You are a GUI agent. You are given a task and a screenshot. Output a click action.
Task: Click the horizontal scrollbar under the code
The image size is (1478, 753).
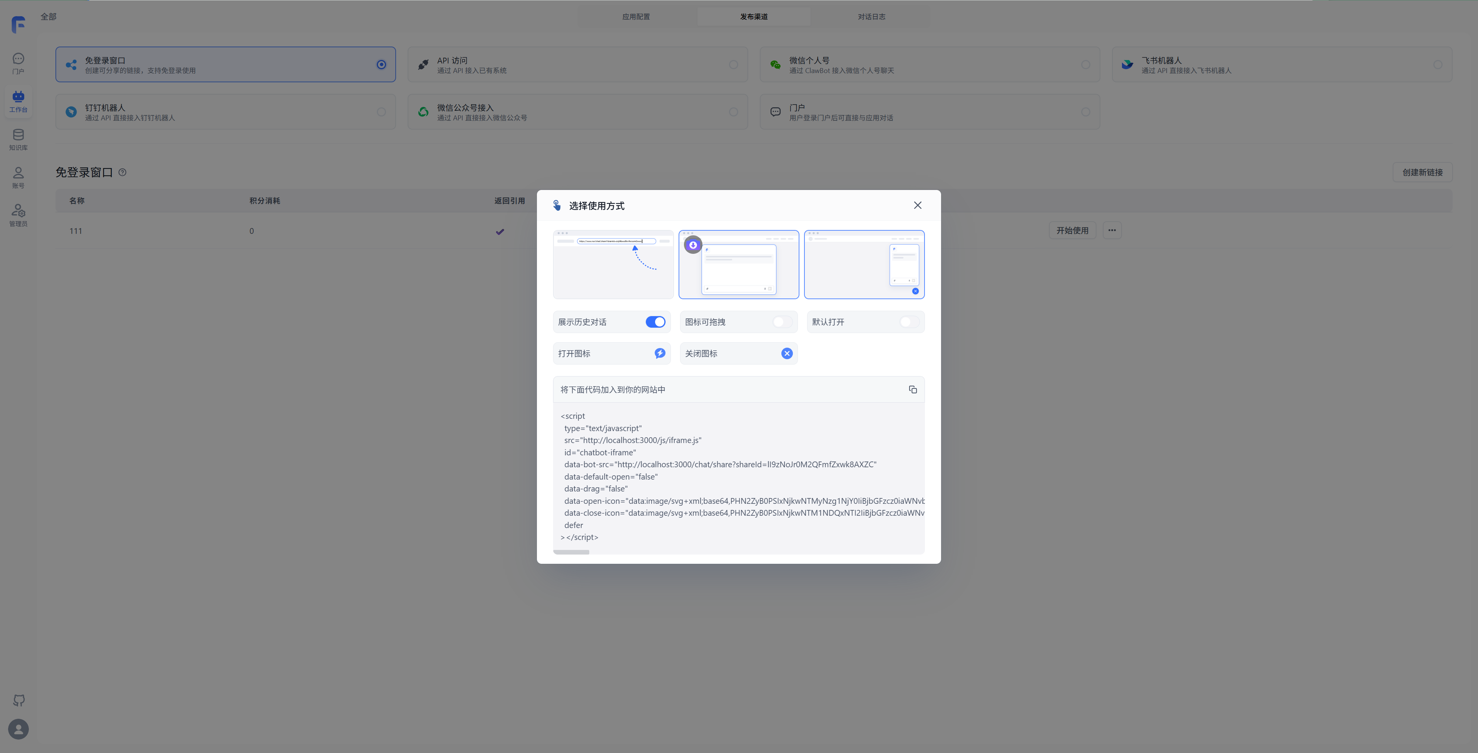572,552
